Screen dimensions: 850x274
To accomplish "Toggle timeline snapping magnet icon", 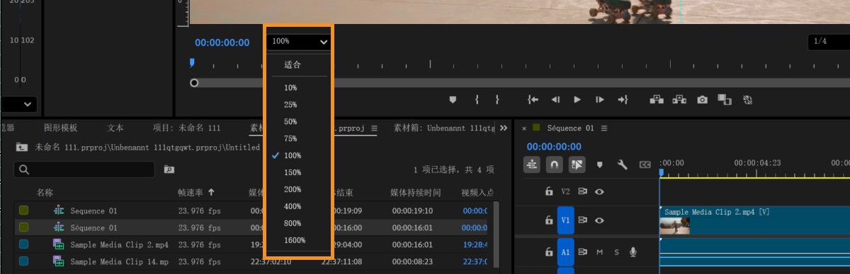I will (555, 165).
